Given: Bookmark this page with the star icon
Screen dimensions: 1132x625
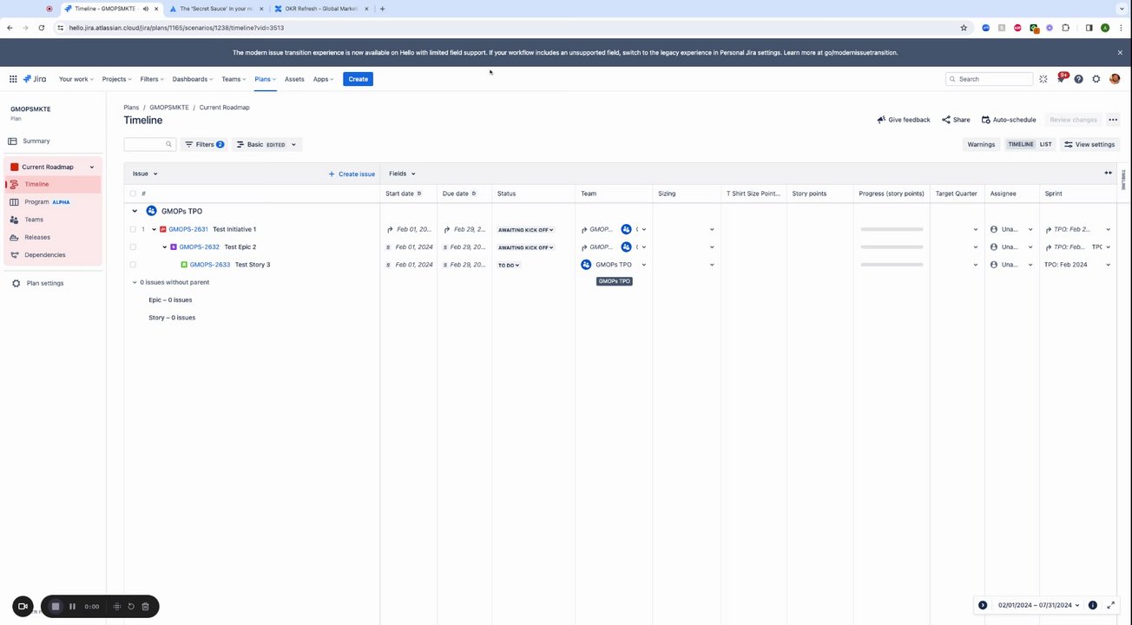Looking at the screenshot, I should pyautogui.click(x=964, y=28).
